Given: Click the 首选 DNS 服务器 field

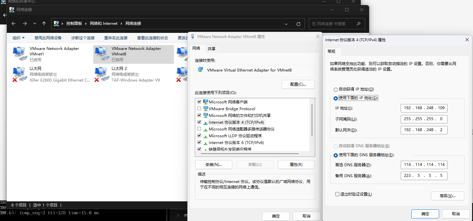Looking at the screenshot, I should [x=424, y=165].
